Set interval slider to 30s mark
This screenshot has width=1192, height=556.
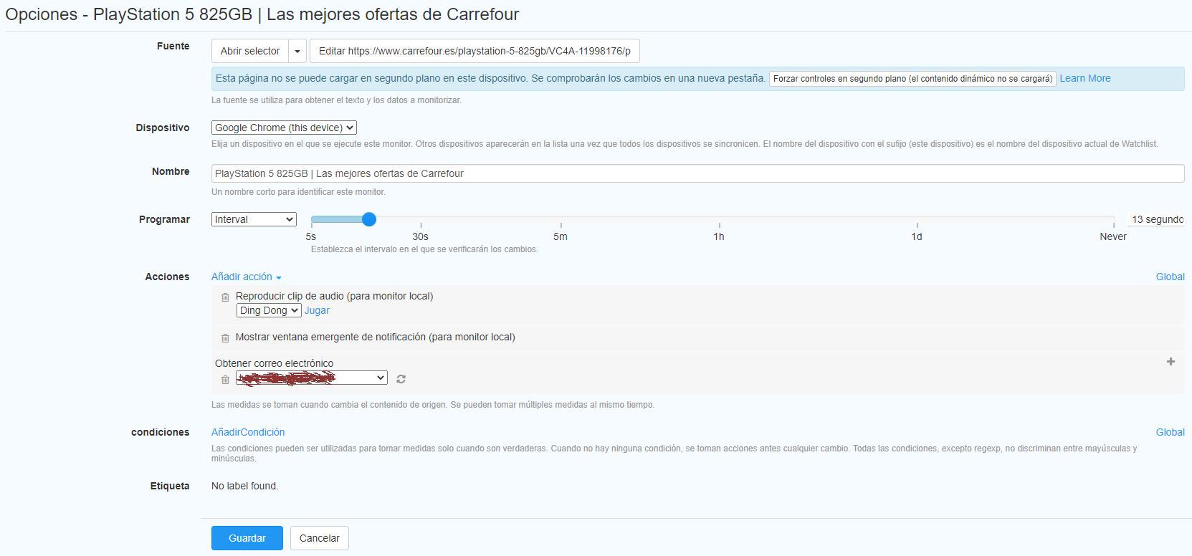tap(421, 219)
